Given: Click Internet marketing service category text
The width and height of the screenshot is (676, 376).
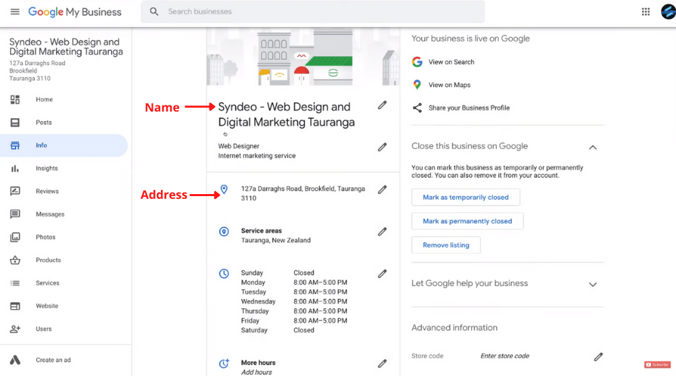Looking at the screenshot, I should click(x=257, y=156).
